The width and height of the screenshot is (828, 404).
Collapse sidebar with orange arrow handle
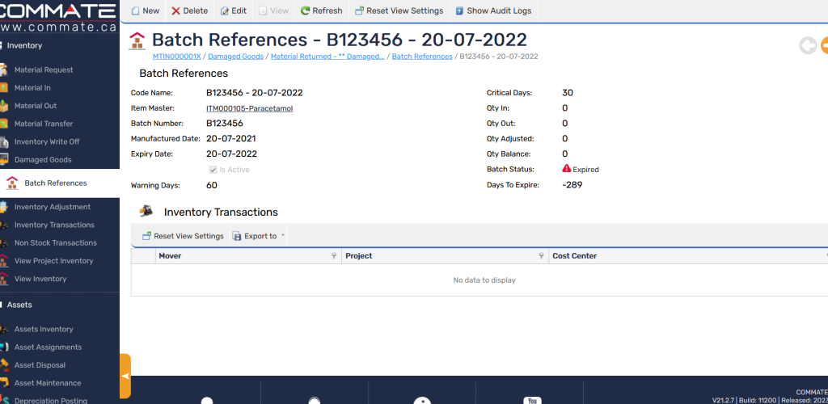tap(125, 376)
